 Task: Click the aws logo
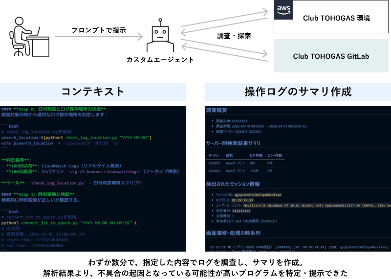(x=283, y=10)
